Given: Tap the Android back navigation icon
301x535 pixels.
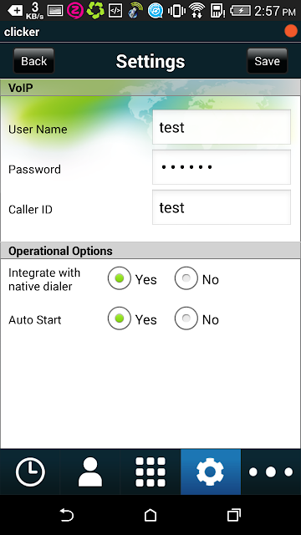Looking at the screenshot, I should (x=67, y=515).
